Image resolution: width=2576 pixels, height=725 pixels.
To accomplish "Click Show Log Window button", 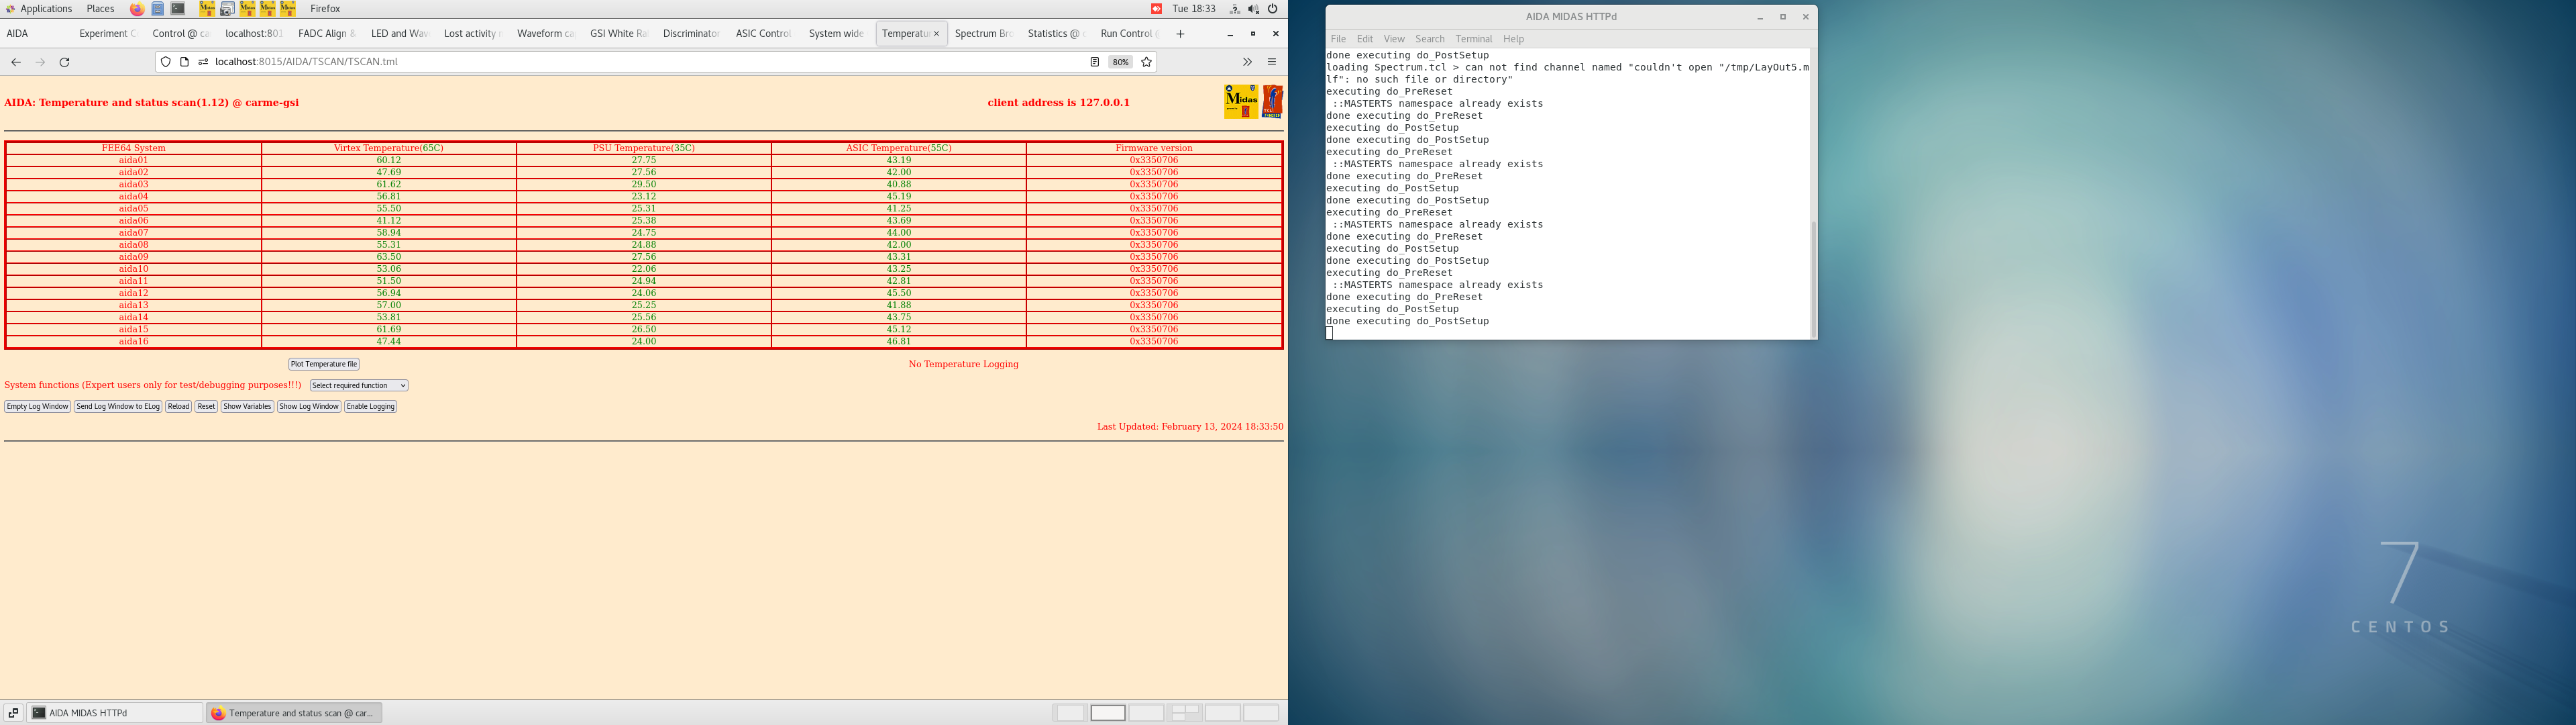I will [x=308, y=407].
